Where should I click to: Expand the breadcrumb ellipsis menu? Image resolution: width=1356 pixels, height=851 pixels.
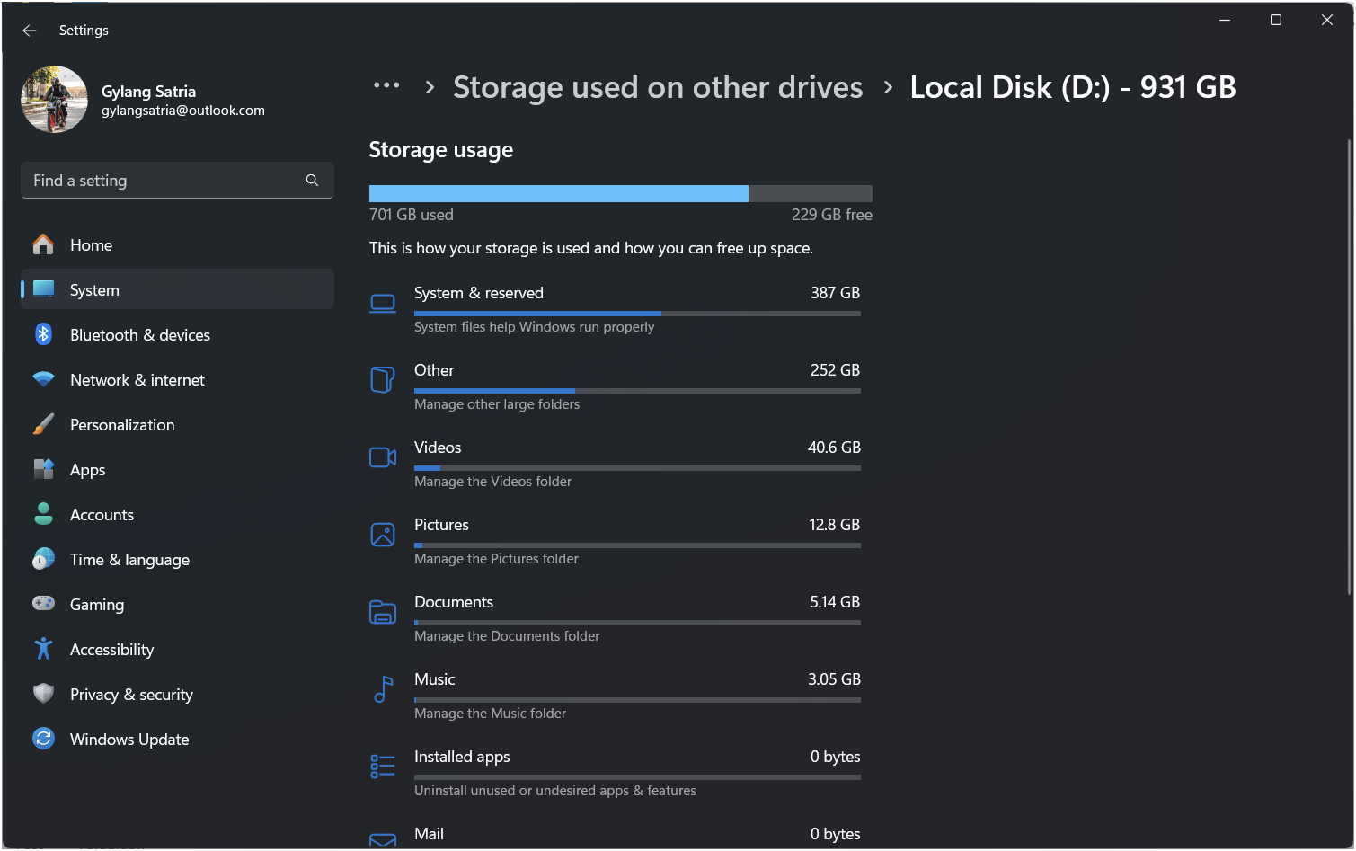click(386, 86)
